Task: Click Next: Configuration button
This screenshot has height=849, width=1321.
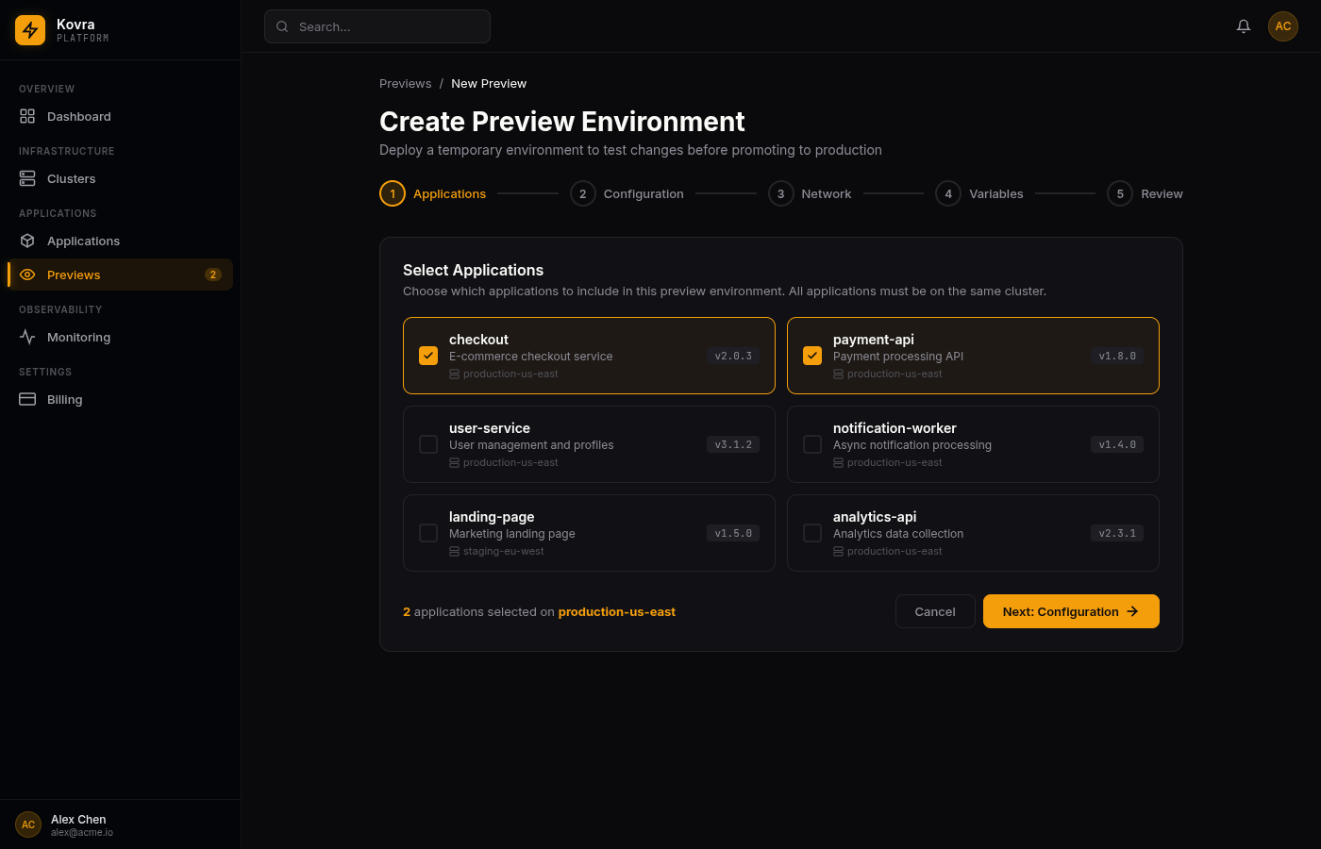Action: [1071, 611]
